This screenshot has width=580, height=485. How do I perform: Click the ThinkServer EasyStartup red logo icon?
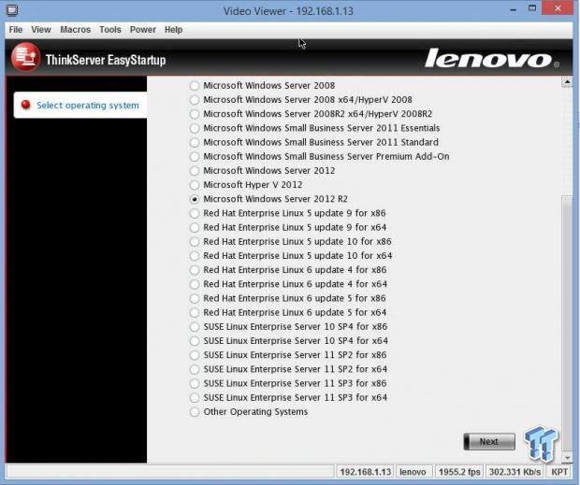(25, 58)
